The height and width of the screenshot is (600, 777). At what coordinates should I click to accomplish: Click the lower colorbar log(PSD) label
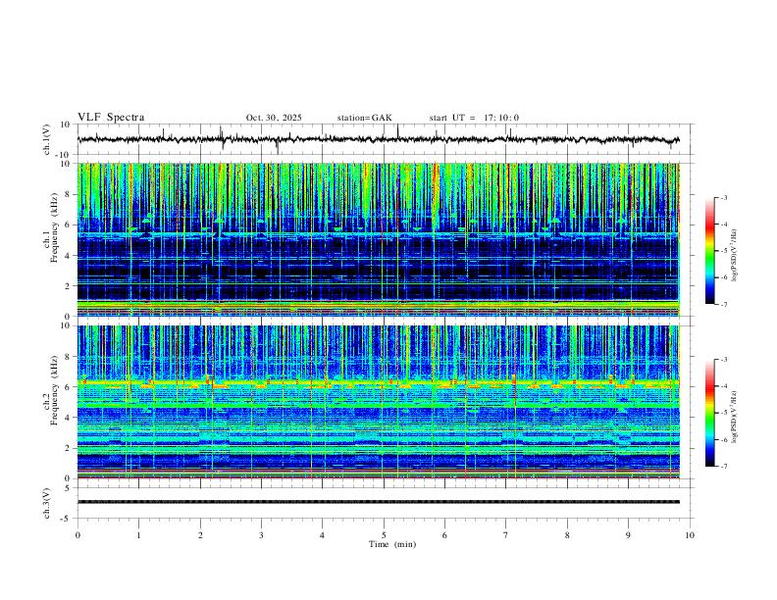(x=735, y=417)
